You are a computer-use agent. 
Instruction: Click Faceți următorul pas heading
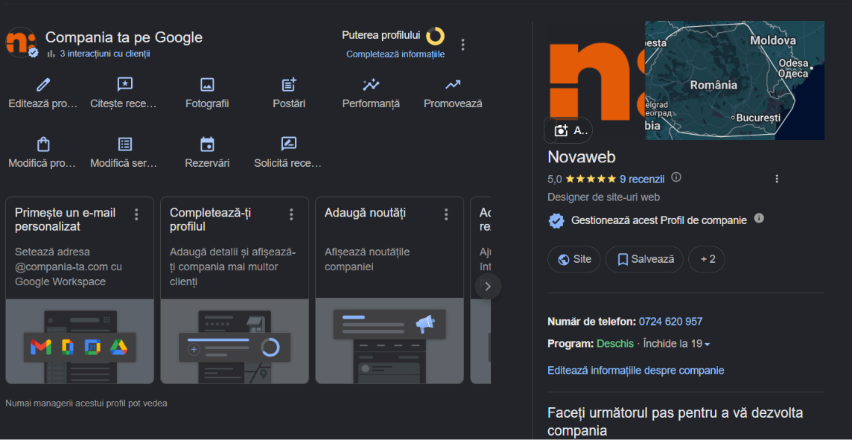pyautogui.click(x=675, y=422)
